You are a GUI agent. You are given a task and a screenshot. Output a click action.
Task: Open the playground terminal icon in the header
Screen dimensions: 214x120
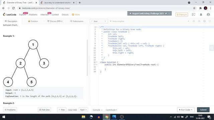[194, 15]
